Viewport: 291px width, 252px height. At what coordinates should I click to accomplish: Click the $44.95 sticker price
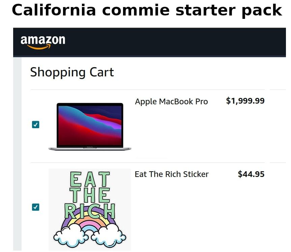(x=251, y=174)
